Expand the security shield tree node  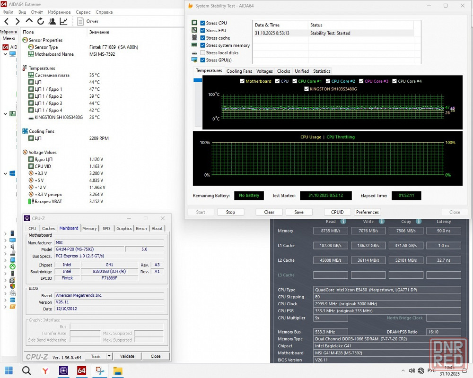pyautogui.click(x=5, y=286)
